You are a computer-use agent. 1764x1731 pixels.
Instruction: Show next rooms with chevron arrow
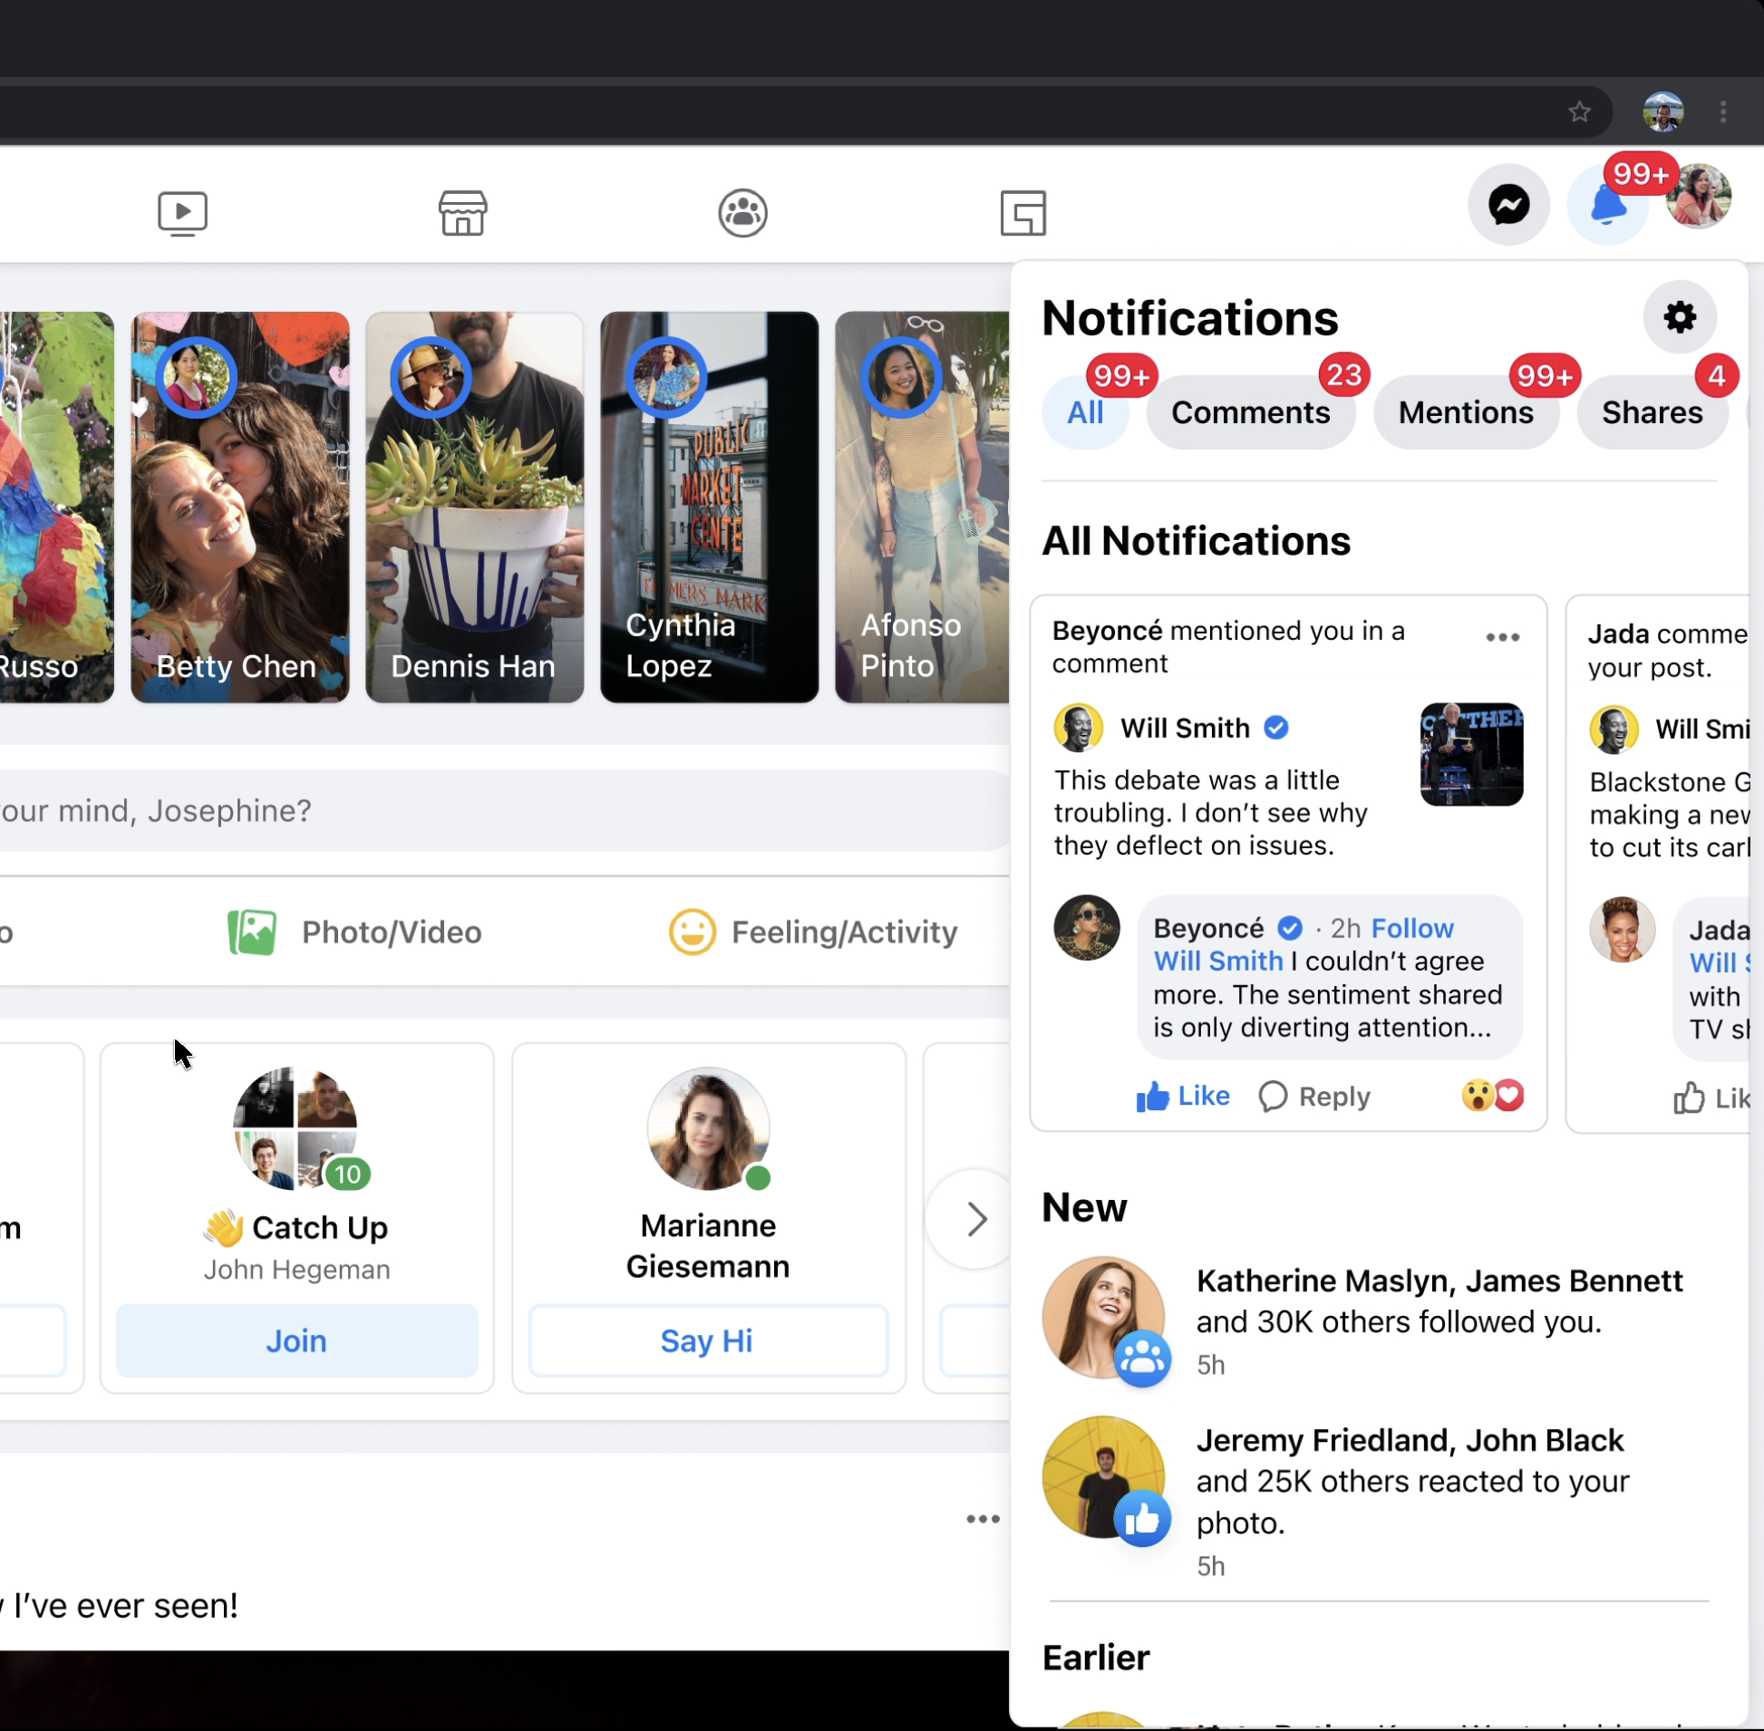974,1219
